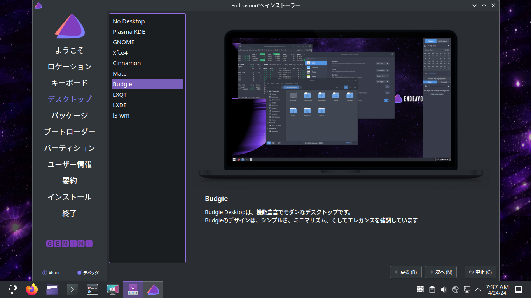531x298 pixels.
Task: Click the パッケージ step label
Action: [70, 116]
